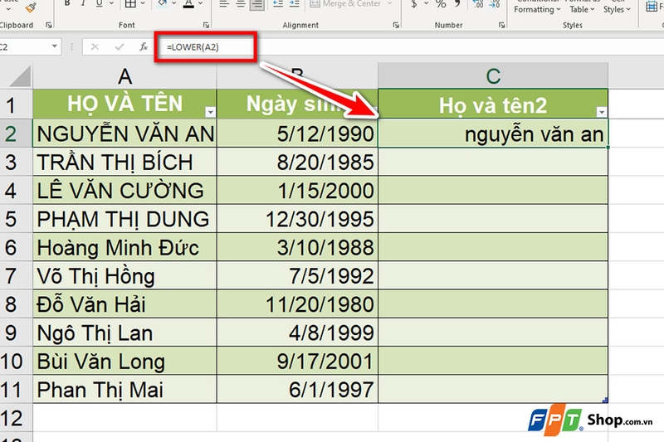
Task: Expand the Underline style dropdown
Action: coord(112,3)
